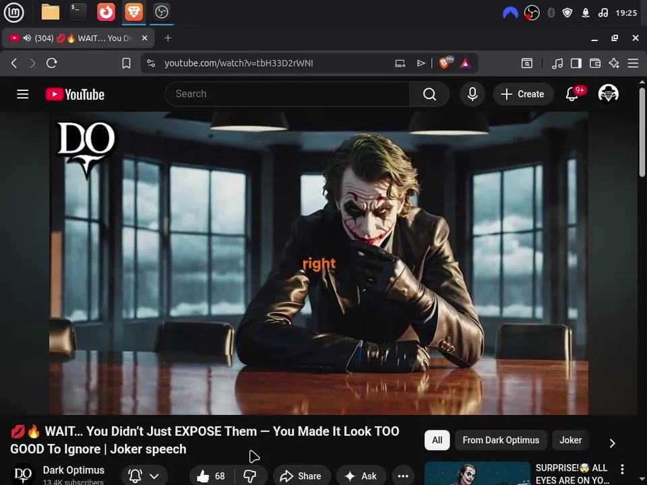Open a new browser tab
647x485 pixels.
(168, 38)
